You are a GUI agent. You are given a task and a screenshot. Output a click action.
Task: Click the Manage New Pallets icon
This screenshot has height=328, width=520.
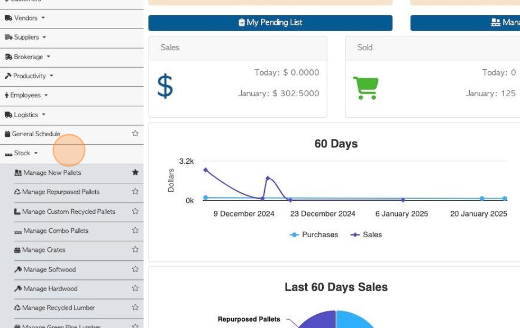point(18,172)
